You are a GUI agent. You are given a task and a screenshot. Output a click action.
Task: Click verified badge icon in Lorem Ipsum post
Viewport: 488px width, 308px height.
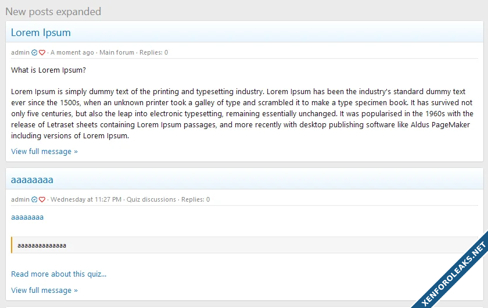coord(34,53)
